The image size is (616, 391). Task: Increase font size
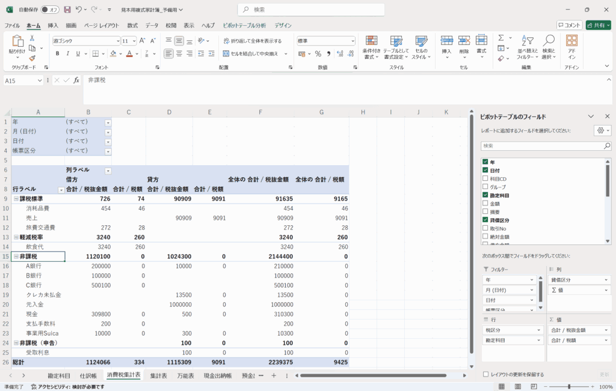coord(142,41)
